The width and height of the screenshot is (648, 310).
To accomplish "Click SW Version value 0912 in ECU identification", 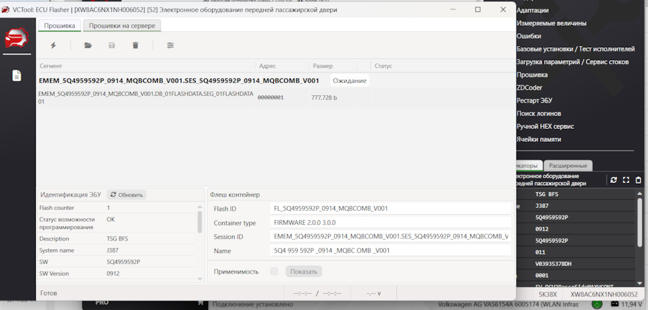I will (x=113, y=274).
